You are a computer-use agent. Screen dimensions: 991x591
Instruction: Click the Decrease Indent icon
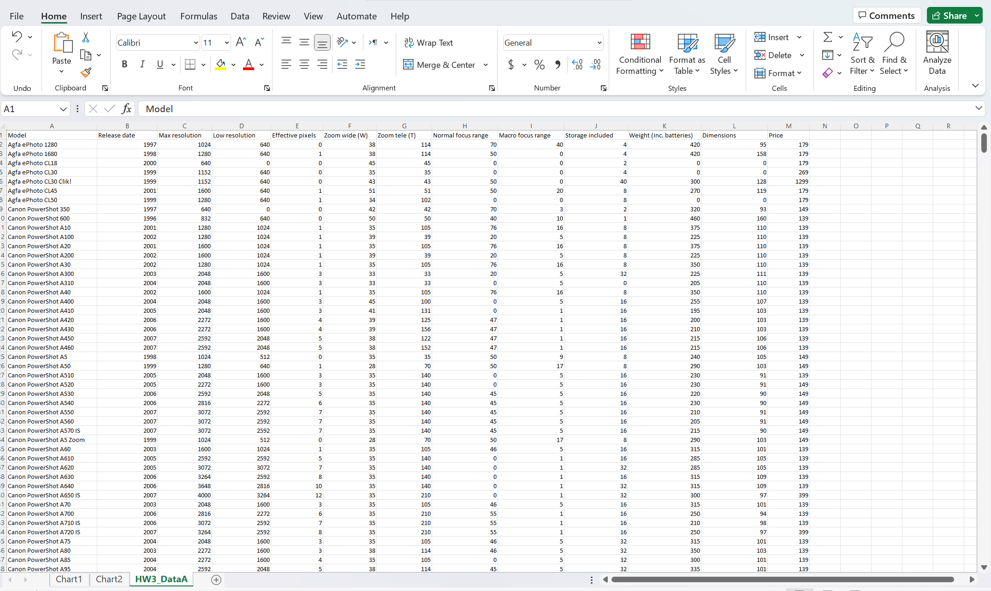coord(342,65)
